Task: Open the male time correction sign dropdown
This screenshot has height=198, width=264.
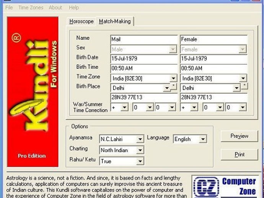Action: click(x=119, y=107)
